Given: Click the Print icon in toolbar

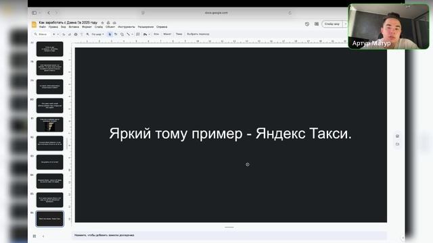Looking at the screenshot, I should [76, 34].
